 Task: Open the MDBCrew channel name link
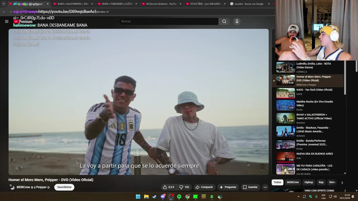coord(23,187)
